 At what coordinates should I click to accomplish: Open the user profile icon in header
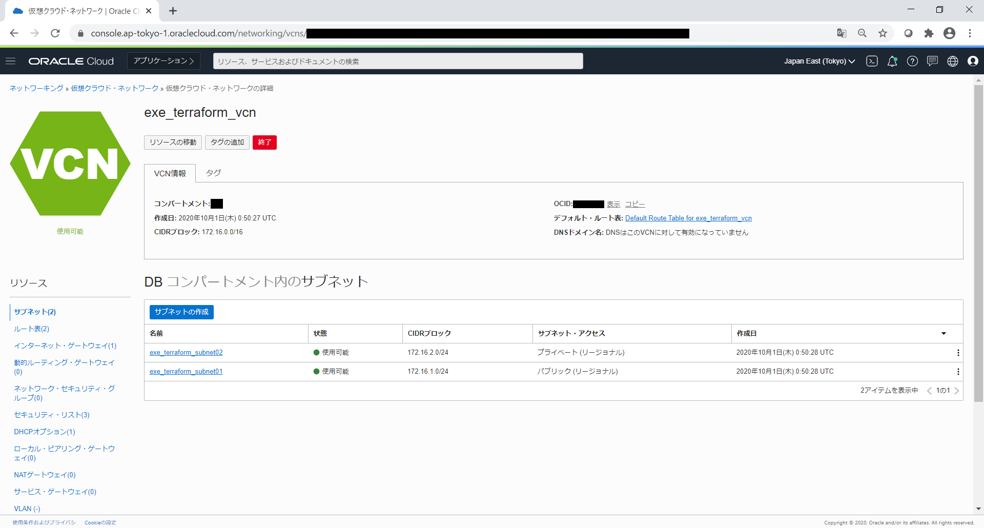pos(973,61)
